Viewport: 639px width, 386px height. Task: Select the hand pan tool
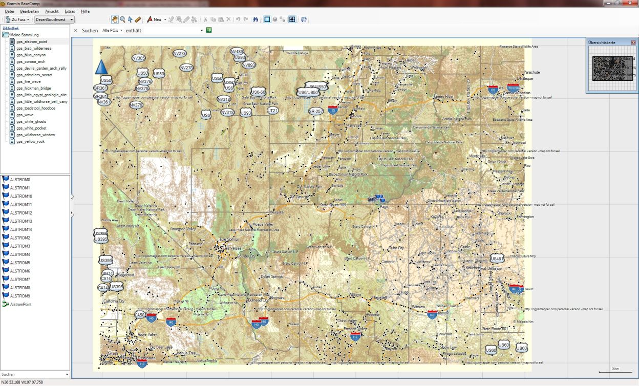115,19
